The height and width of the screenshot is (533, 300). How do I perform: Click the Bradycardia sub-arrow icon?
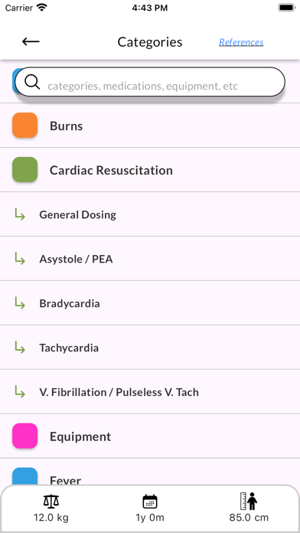tap(20, 303)
